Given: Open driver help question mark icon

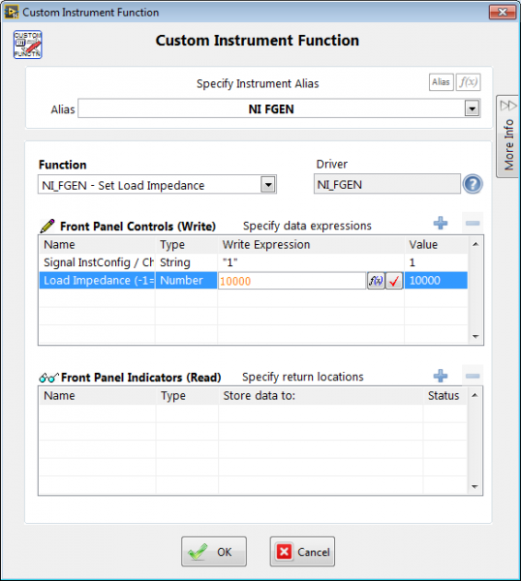Looking at the screenshot, I should coord(473,184).
